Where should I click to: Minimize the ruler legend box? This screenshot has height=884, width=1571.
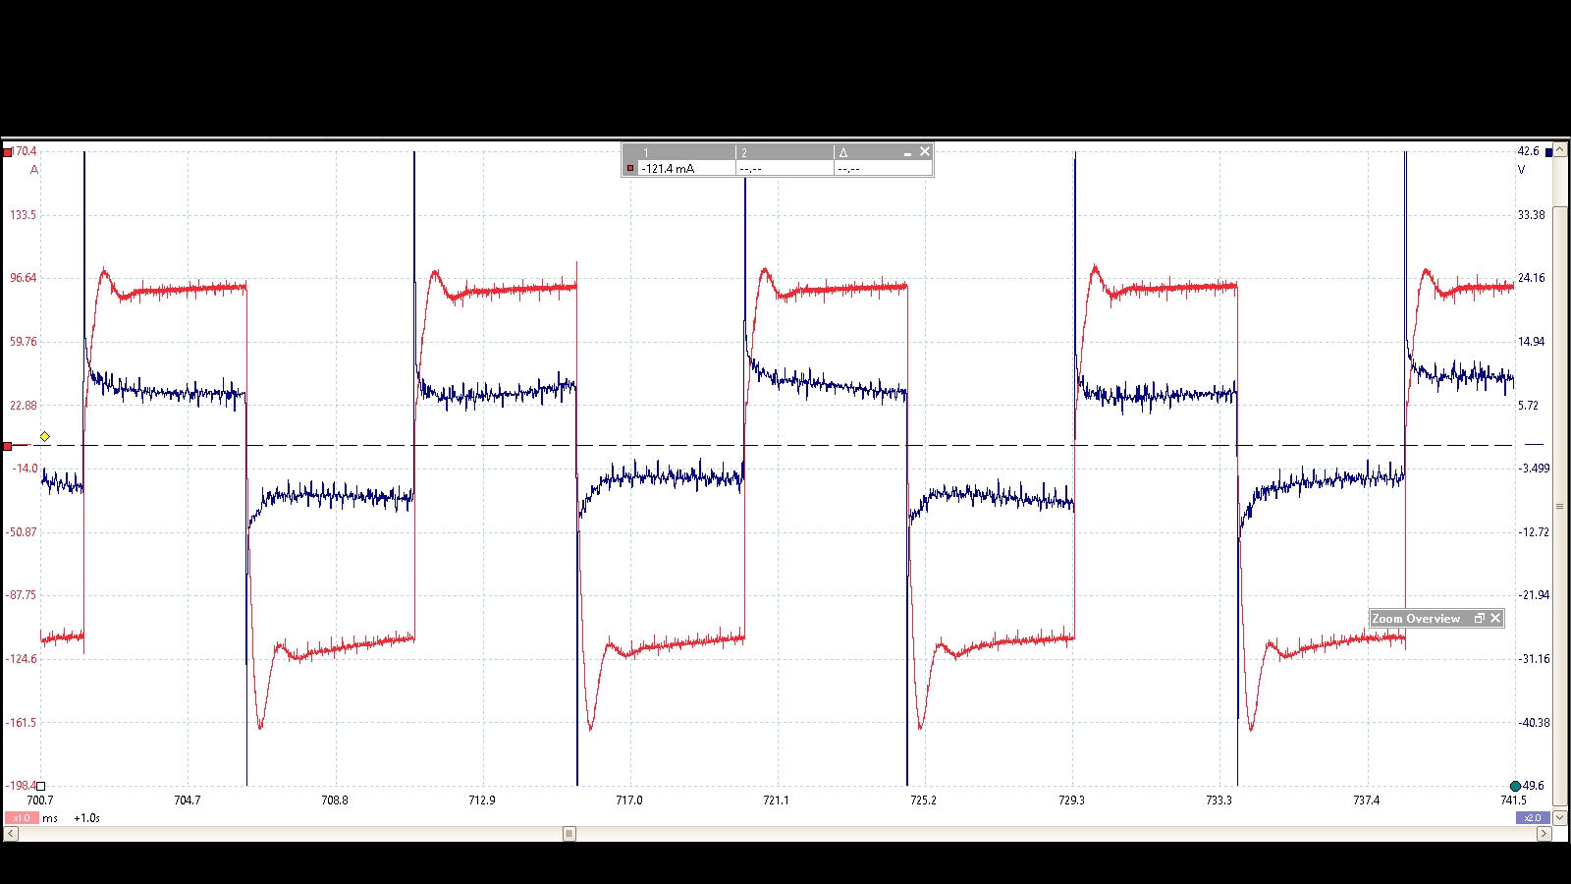[907, 153]
